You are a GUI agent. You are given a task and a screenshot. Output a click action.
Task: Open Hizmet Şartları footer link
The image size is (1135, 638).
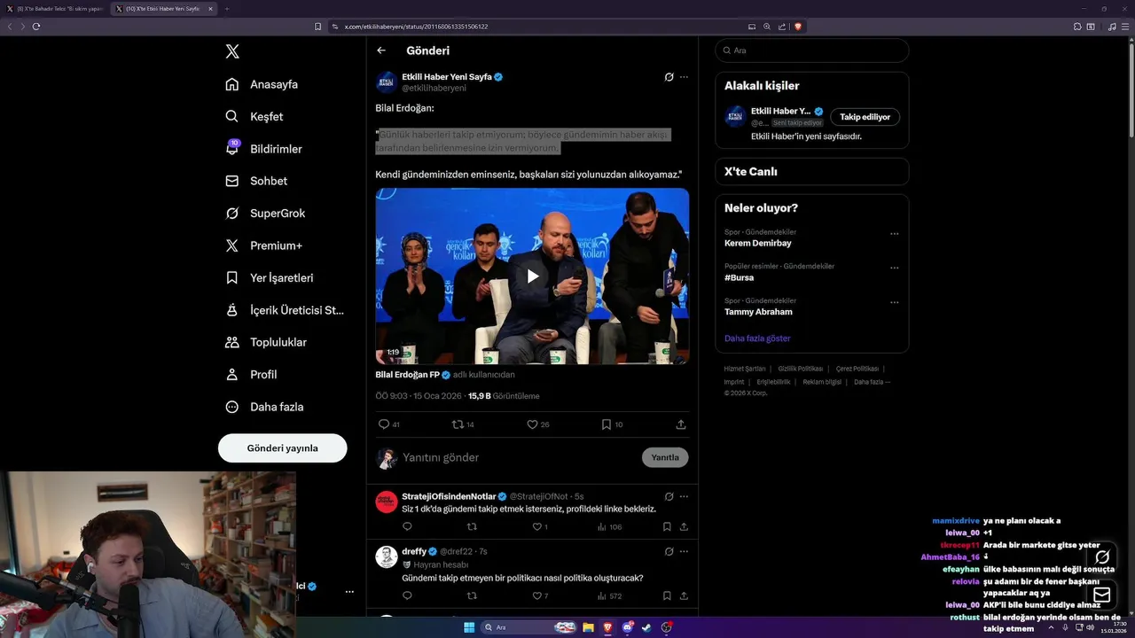(745, 369)
